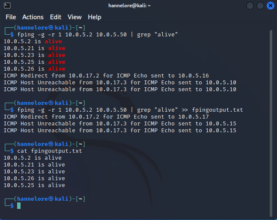Click the ICMP Redirect line for 10.0.5.16
The image size is (277, 220).
point(106,76)
